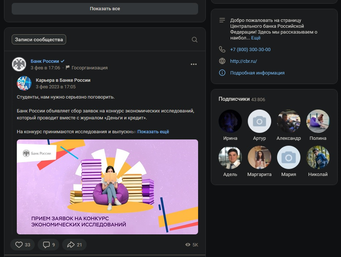341x257 pixels.
Task: Like the post with the heart icon
Action: click(19, 245)
